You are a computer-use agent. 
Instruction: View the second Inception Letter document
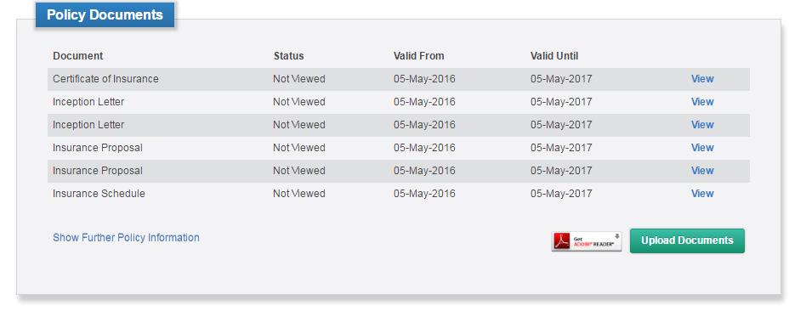tap(702, 125)
